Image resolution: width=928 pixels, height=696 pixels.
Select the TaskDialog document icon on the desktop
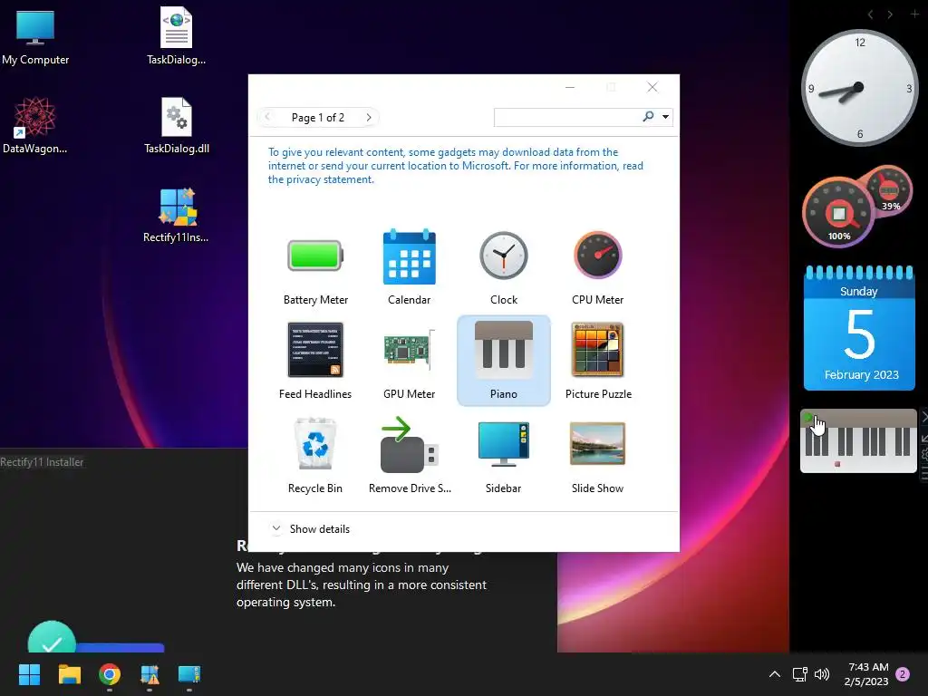[x=177, y=35]
